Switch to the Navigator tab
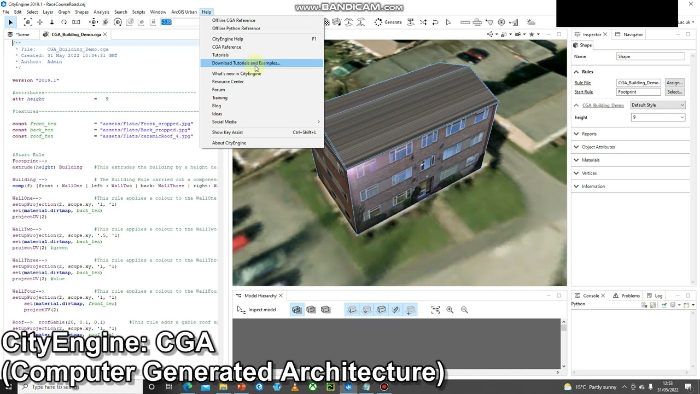 [629, 34]
